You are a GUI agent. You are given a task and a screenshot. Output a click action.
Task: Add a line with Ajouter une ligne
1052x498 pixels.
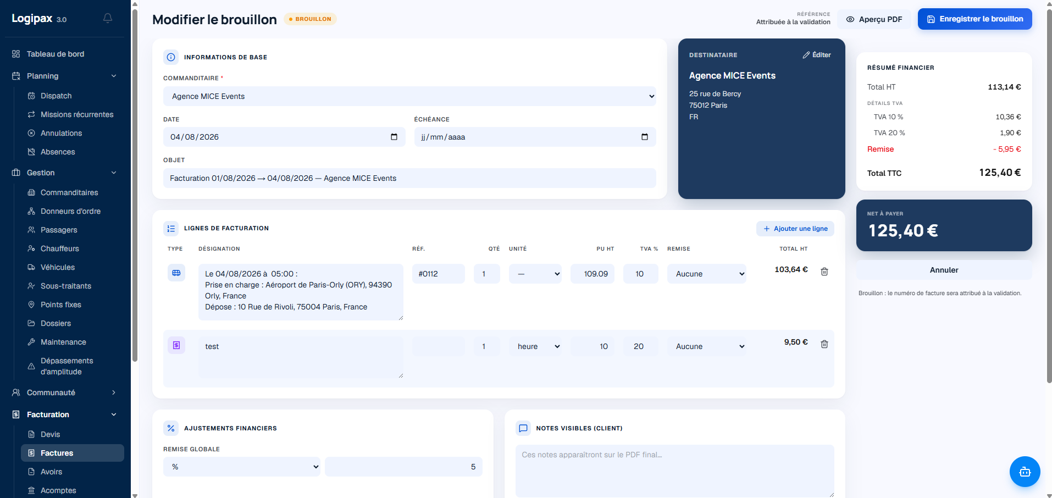coord(795,229)
